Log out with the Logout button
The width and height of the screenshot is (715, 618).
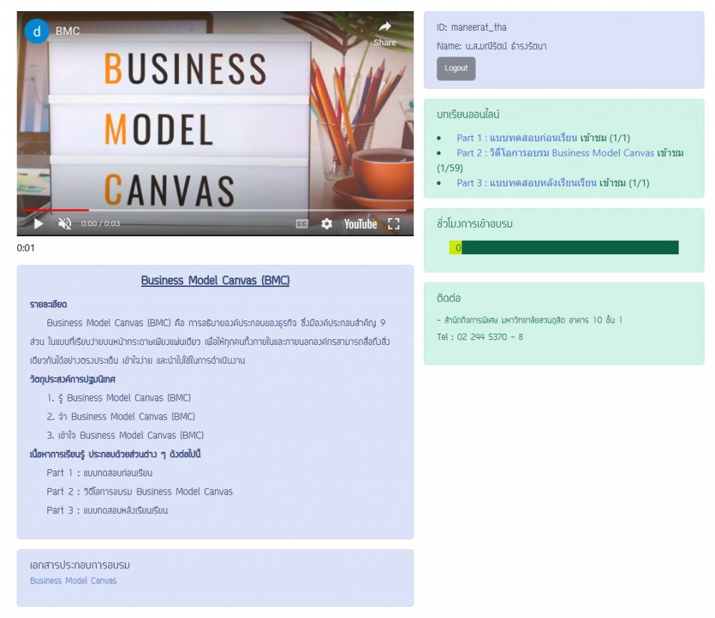pos(456,68)
